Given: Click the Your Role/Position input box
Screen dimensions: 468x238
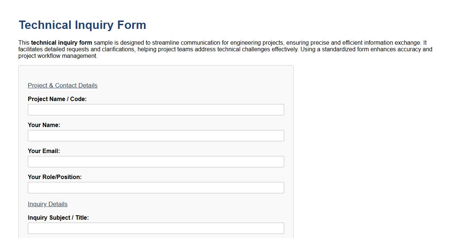Looking at the screenshot, I should [x=156, y=187].
